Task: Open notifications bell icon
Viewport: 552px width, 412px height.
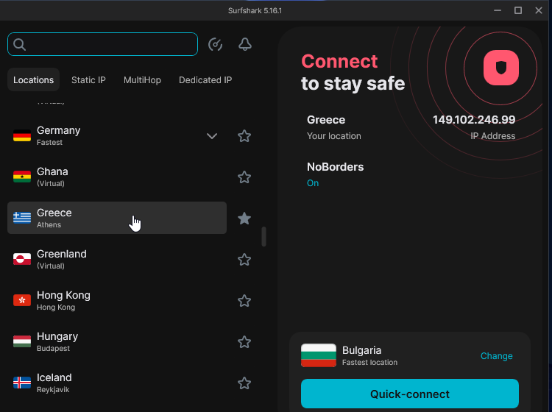Action: tap(245, 44)
